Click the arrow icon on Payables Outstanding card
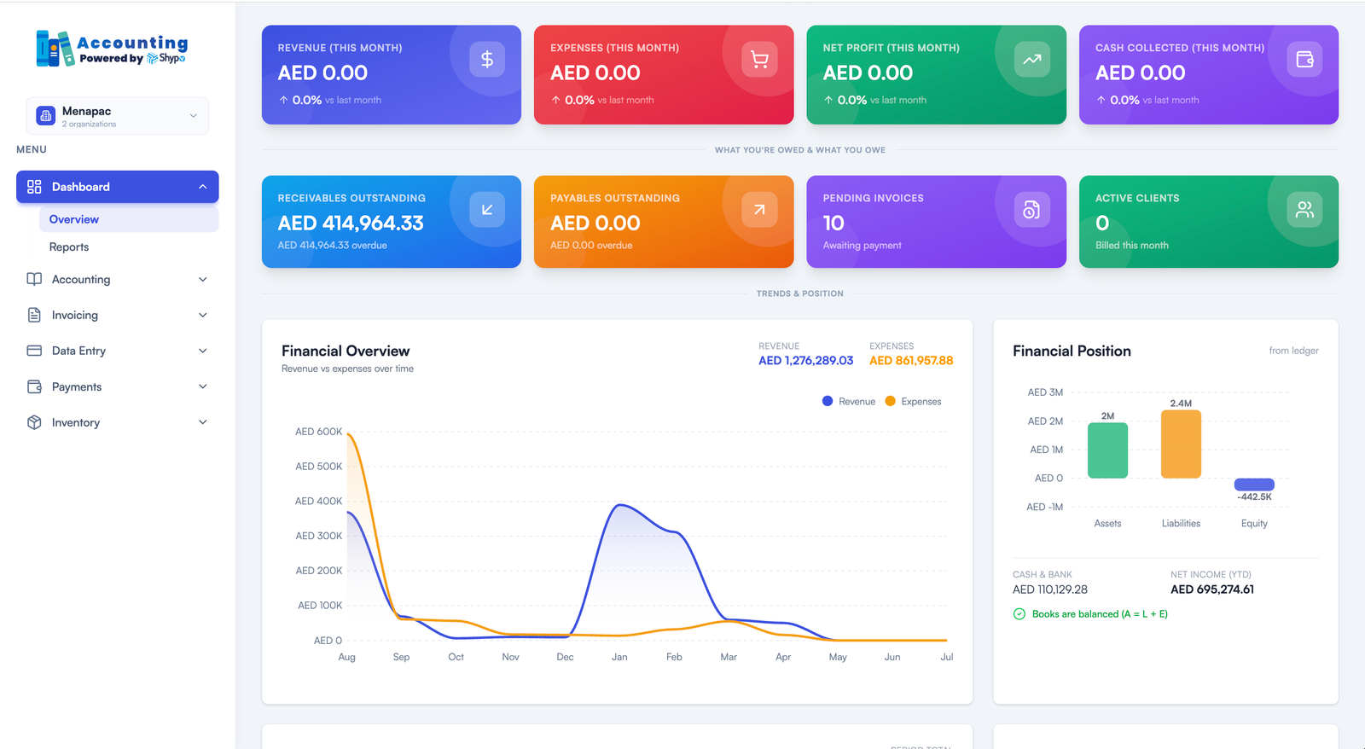The image size is (1365, 749). pos(759,210)
